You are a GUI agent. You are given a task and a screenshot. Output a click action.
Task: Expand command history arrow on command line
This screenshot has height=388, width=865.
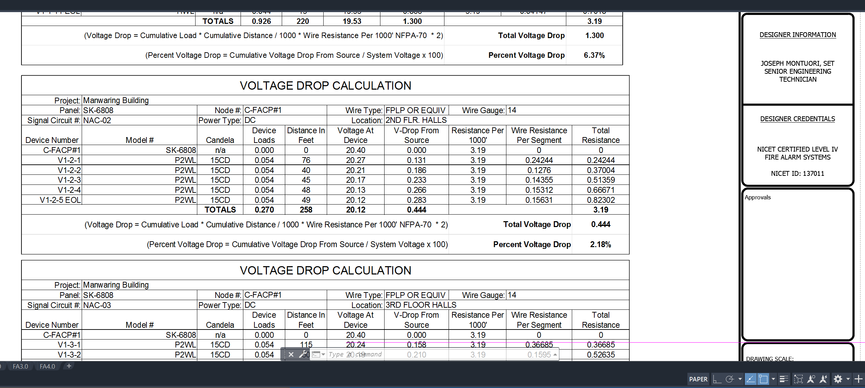click(x=555, y=354)
